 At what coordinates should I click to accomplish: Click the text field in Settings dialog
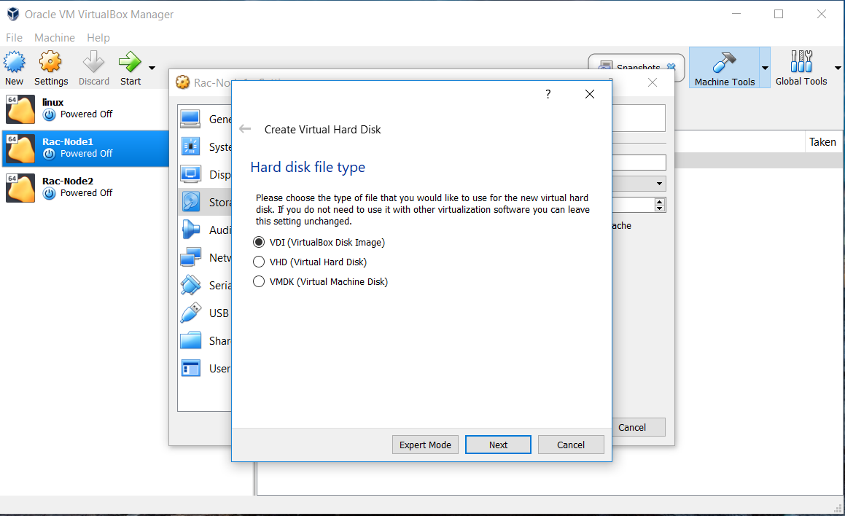pos(639,163)
